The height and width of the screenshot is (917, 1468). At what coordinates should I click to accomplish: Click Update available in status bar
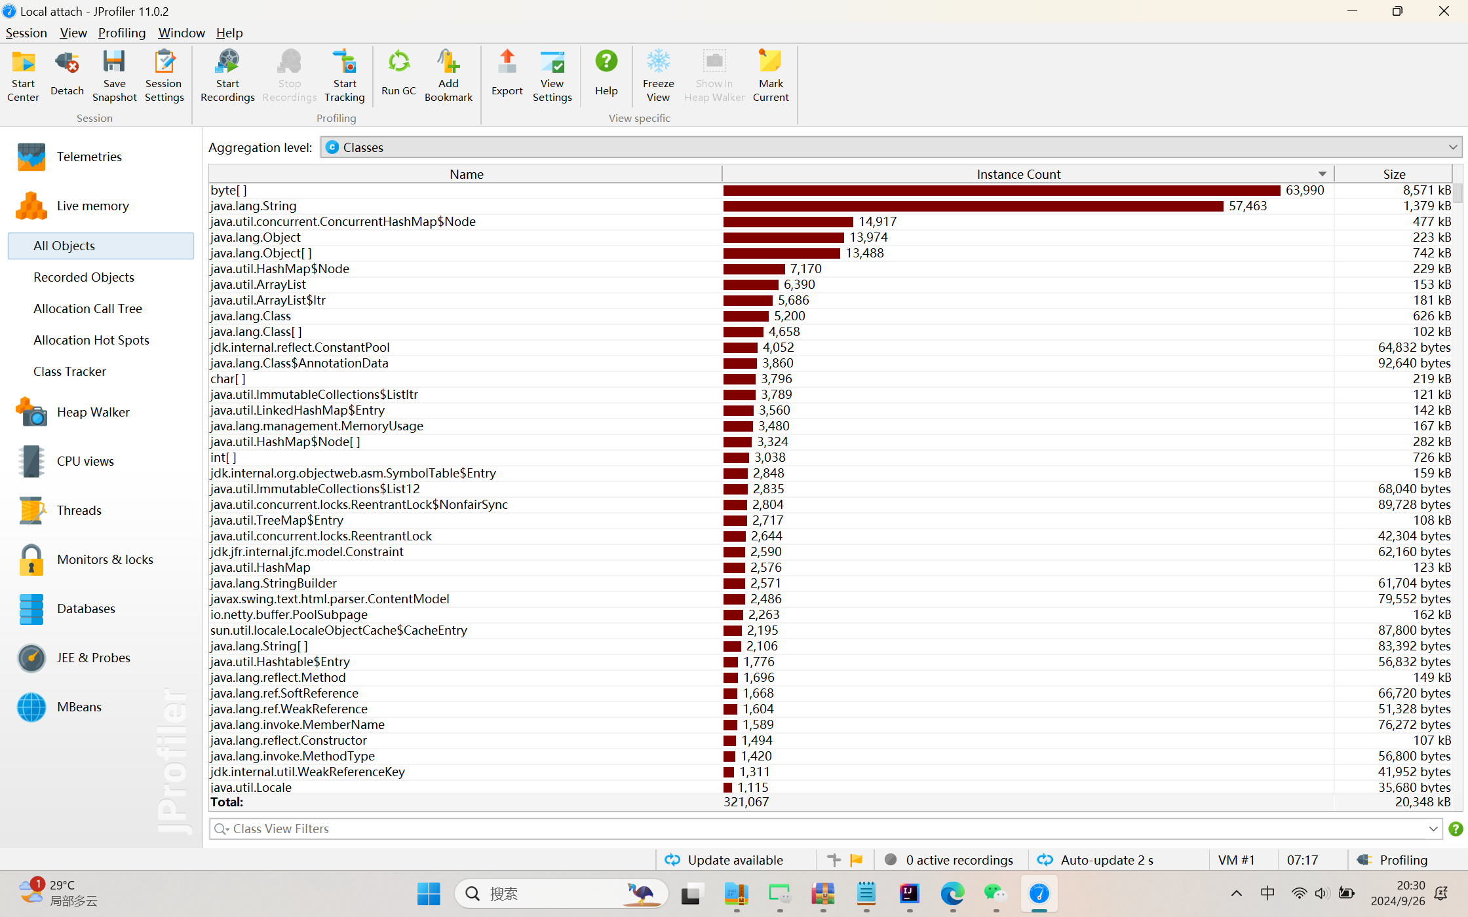[724, 860]
